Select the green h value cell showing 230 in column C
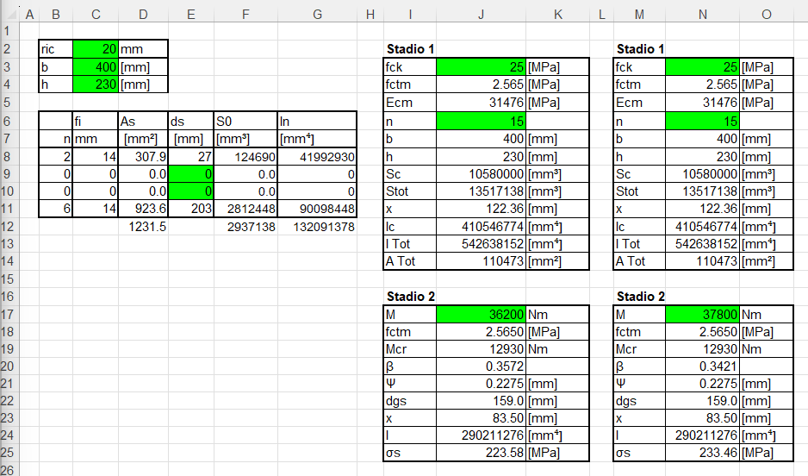 [x=96, y=85]
